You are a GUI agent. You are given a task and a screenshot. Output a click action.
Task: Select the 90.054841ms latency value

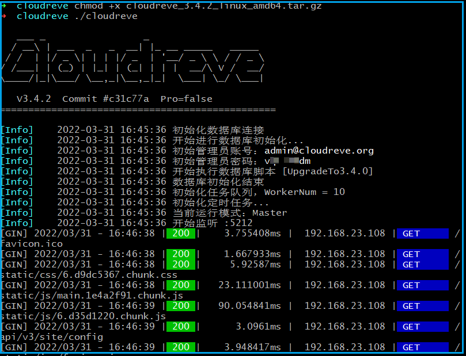coord(249,306)
